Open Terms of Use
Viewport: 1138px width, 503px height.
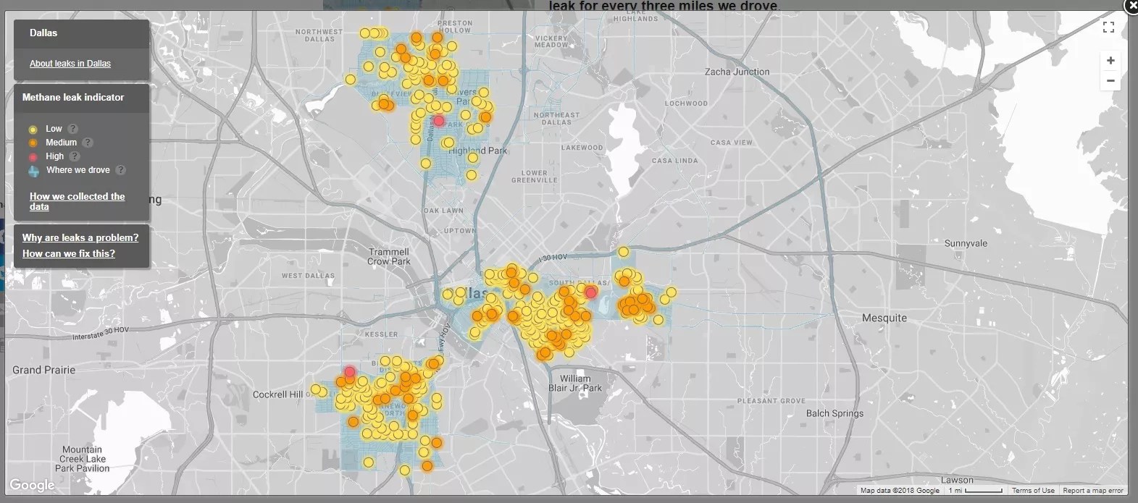coord(1033,491)
